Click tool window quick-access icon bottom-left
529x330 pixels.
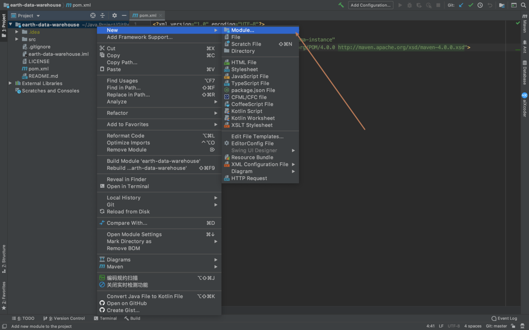[4, 326]
